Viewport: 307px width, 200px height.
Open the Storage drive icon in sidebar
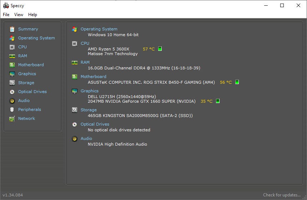(x=12, y=83)
